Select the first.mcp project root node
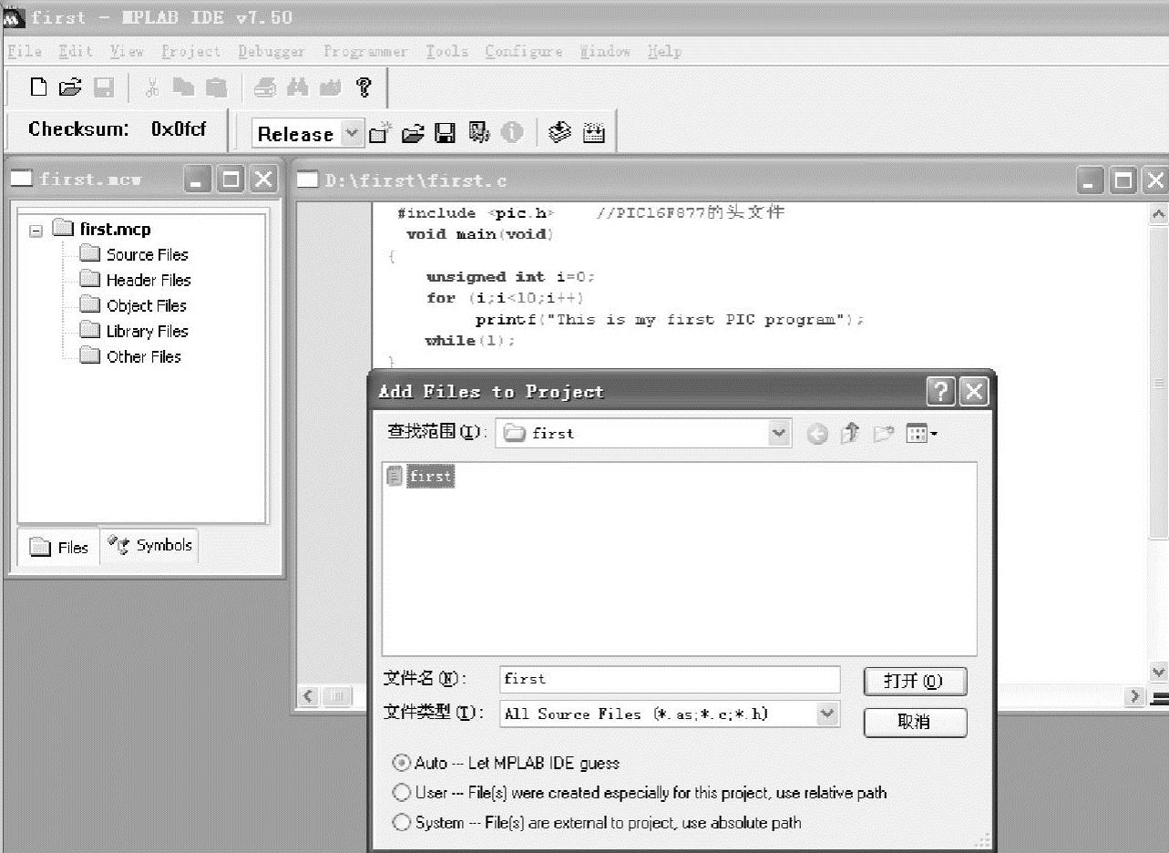This screenshot has height=853, width=1169. click(101, 230)
